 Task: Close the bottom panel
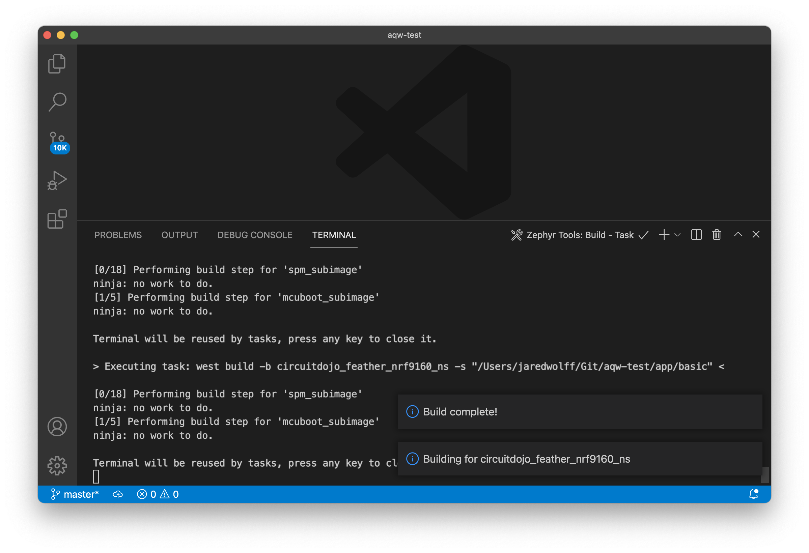pos(756,235)
